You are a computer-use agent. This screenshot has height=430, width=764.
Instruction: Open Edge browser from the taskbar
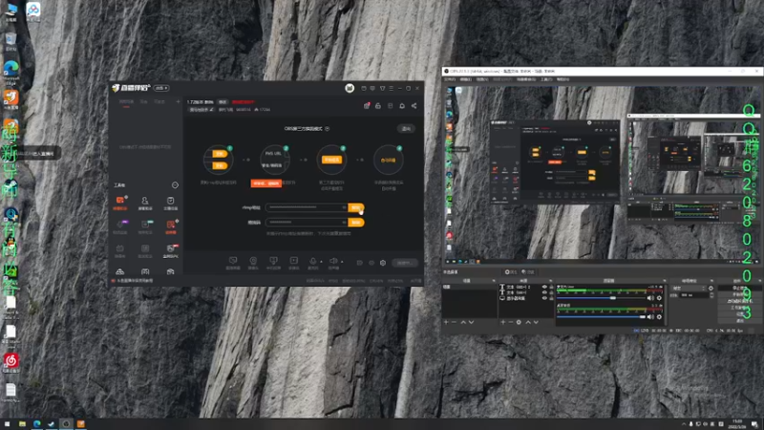(x=36, y=424)
